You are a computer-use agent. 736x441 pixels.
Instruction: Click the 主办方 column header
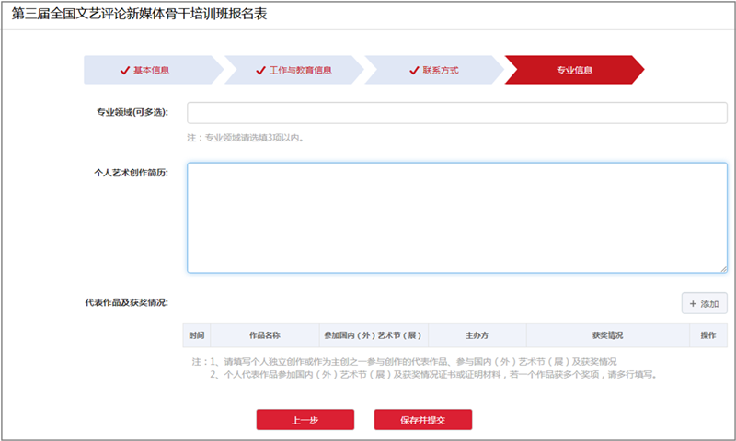pyautogui.click(x=477, y=335)
